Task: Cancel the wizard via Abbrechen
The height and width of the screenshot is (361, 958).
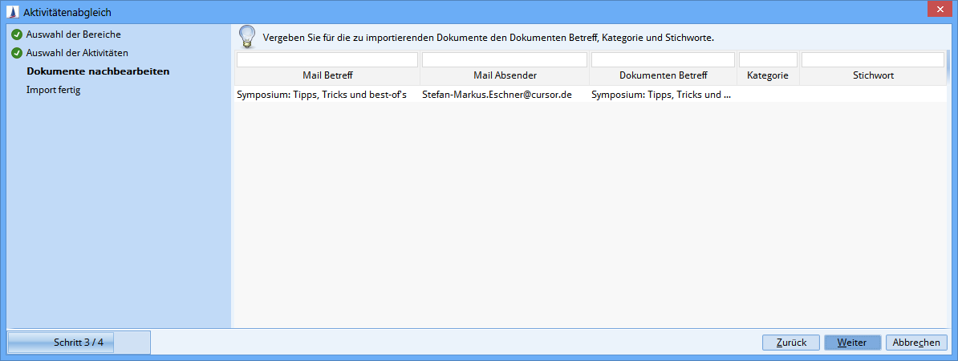Action: [916, 343]
